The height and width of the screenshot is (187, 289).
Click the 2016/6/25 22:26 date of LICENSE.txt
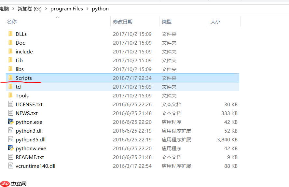[x=132, y=104]
